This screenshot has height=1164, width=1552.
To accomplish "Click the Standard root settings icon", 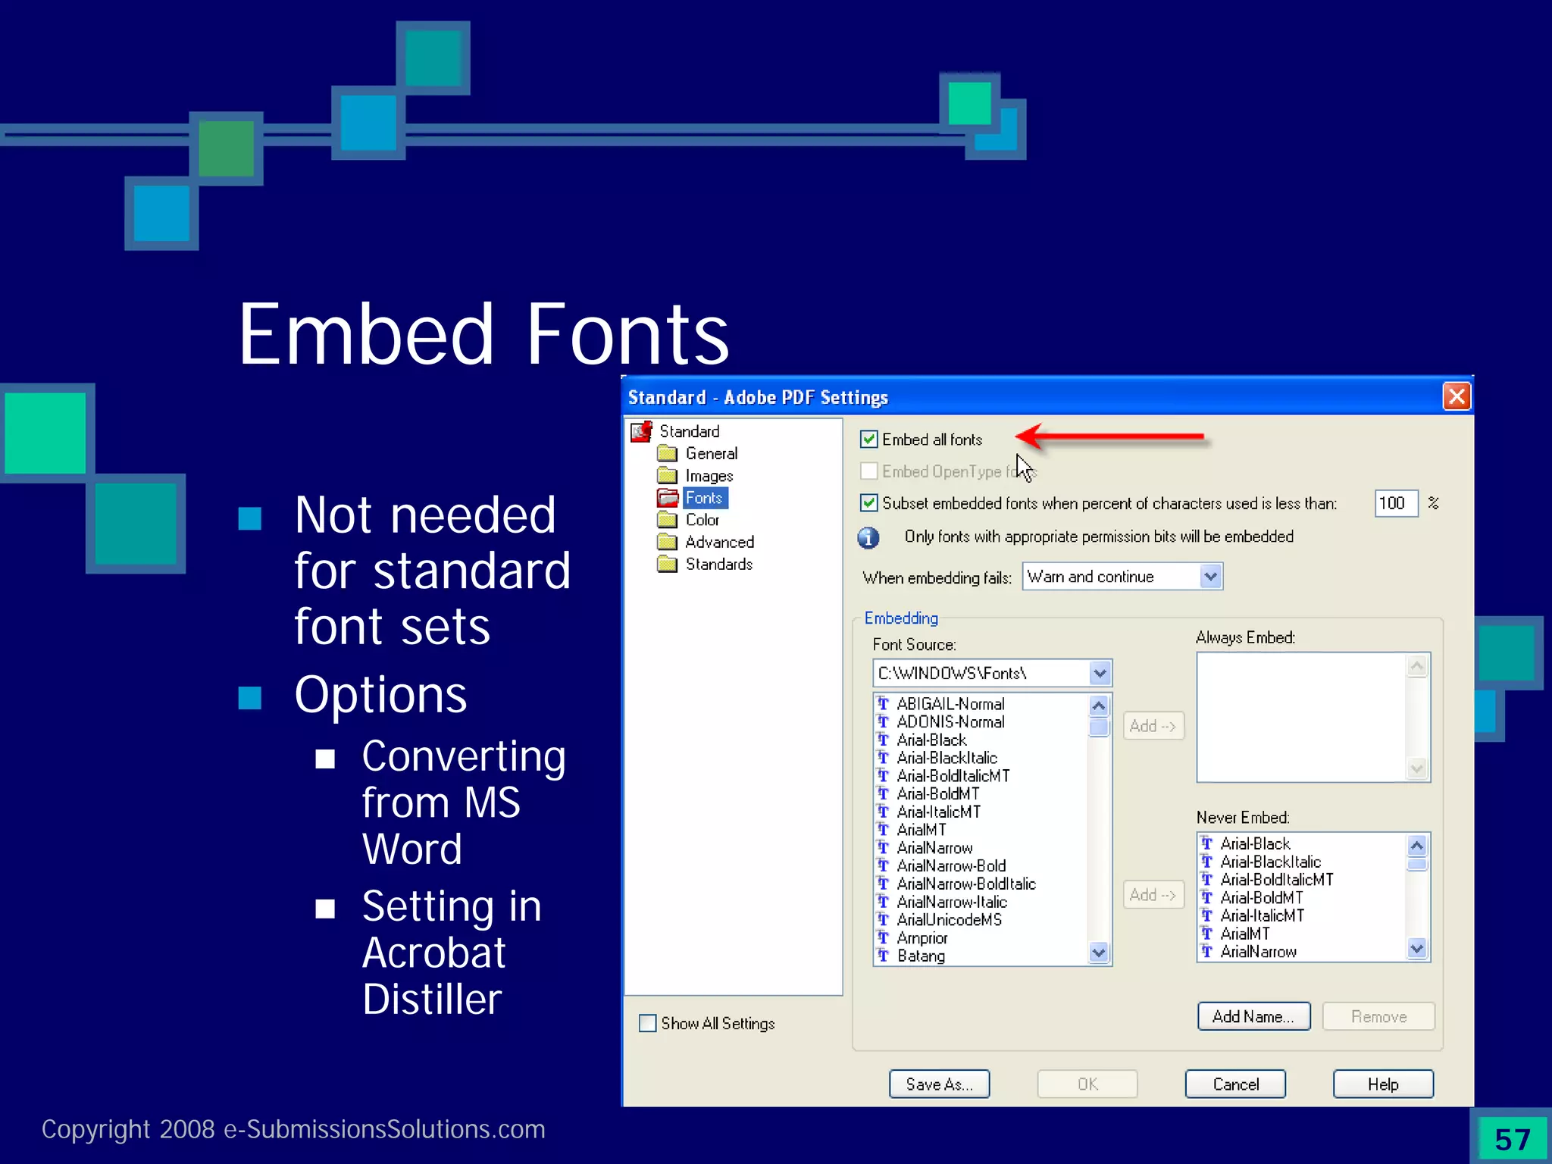I will coord(642,431).
